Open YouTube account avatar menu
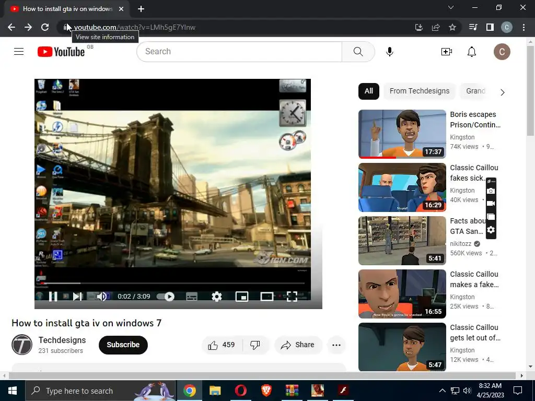 [502, 52]
